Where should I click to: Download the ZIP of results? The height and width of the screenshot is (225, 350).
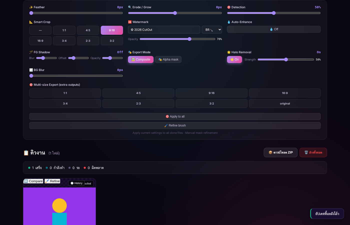pos(280,152)
